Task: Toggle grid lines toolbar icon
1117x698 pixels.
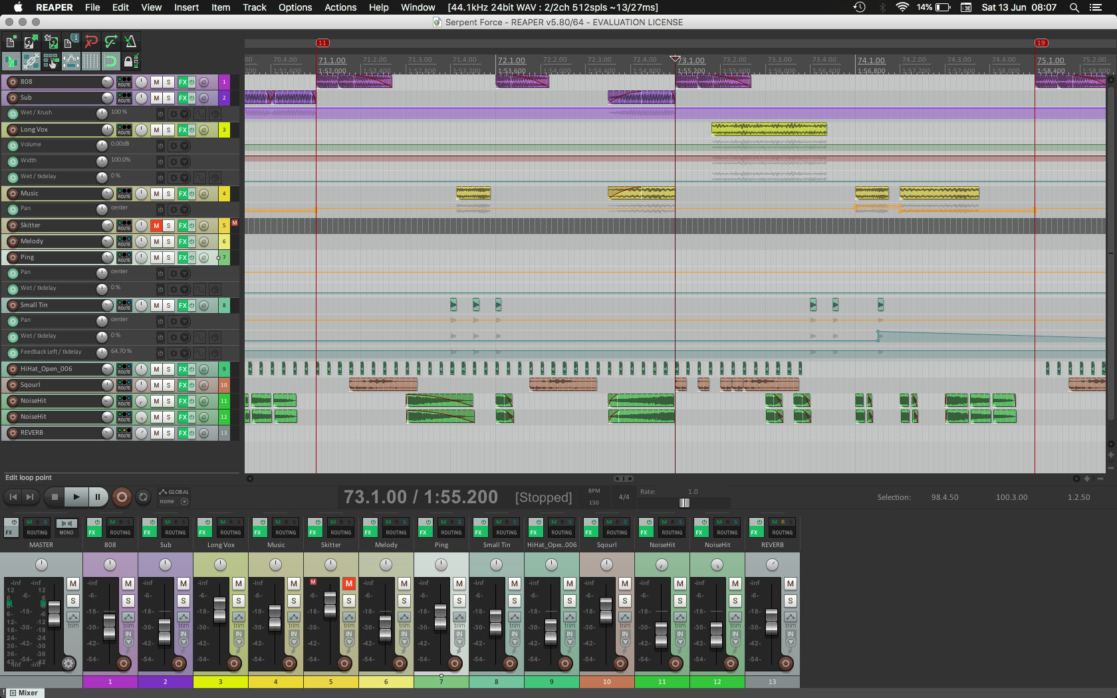Action: [91, 62]
